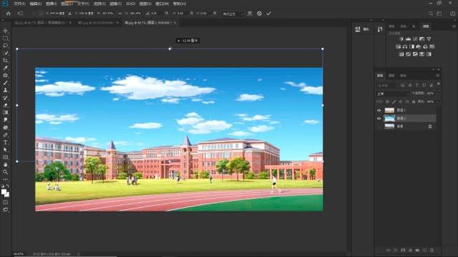This screenshot has height=257, width=458.
Task: Open collapsed History panel icon
Action: [380, 29]
